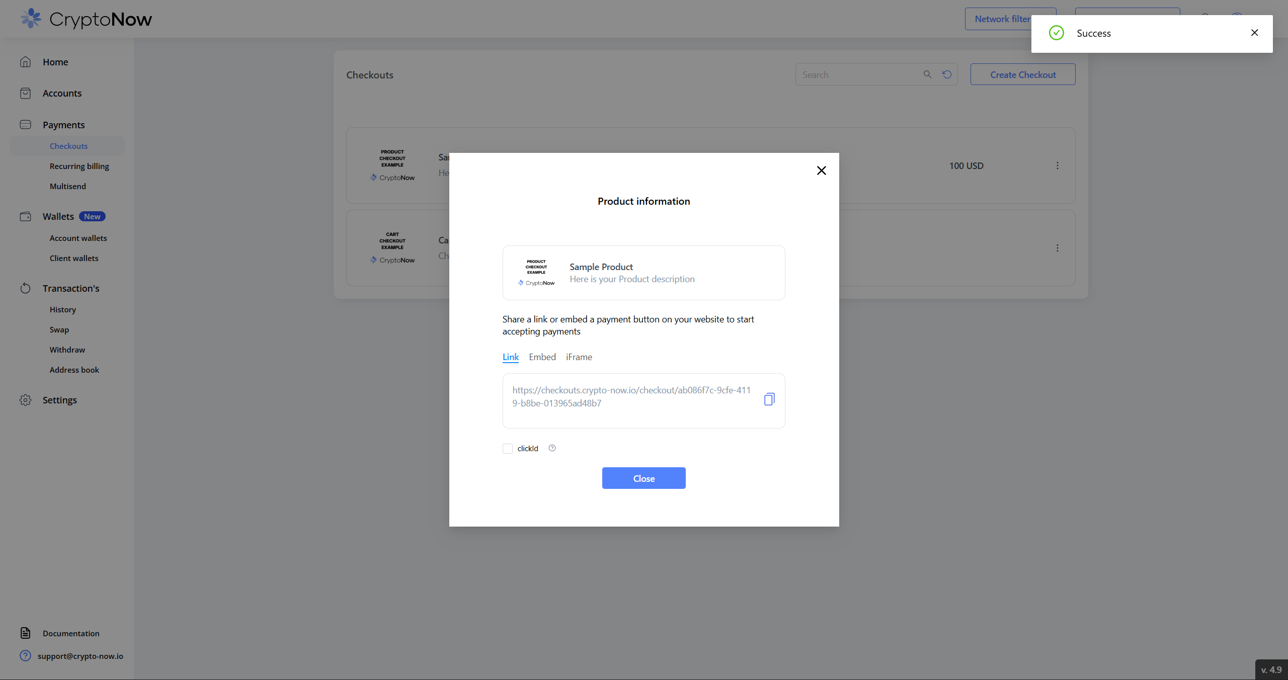Click the Create Checkout button
This screenshot has width=1288, height=680.
click(x=1023, y=74)
